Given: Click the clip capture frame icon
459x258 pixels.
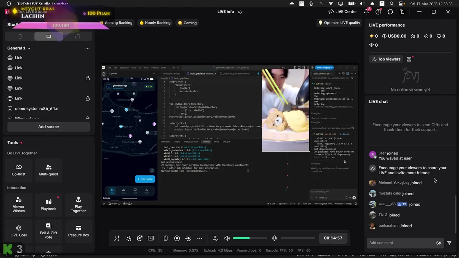Looking at the screenshot, I should coord(151,238).
